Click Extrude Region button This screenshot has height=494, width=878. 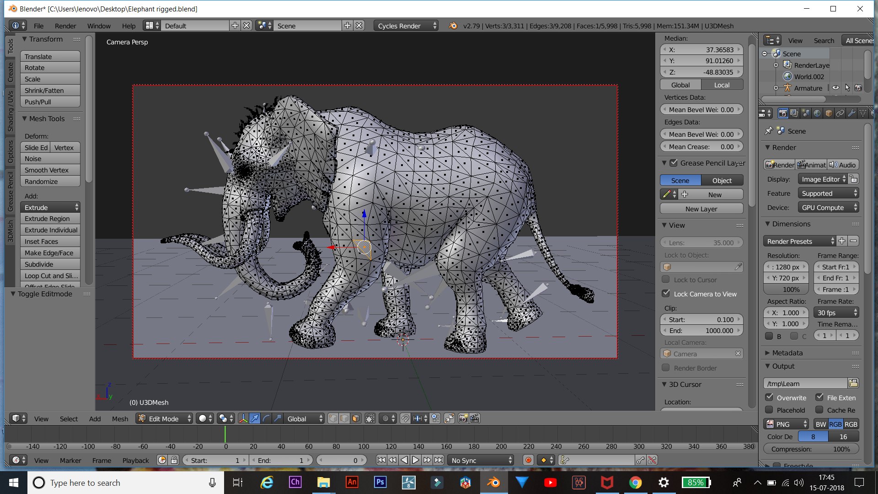[x=50, y=218]
